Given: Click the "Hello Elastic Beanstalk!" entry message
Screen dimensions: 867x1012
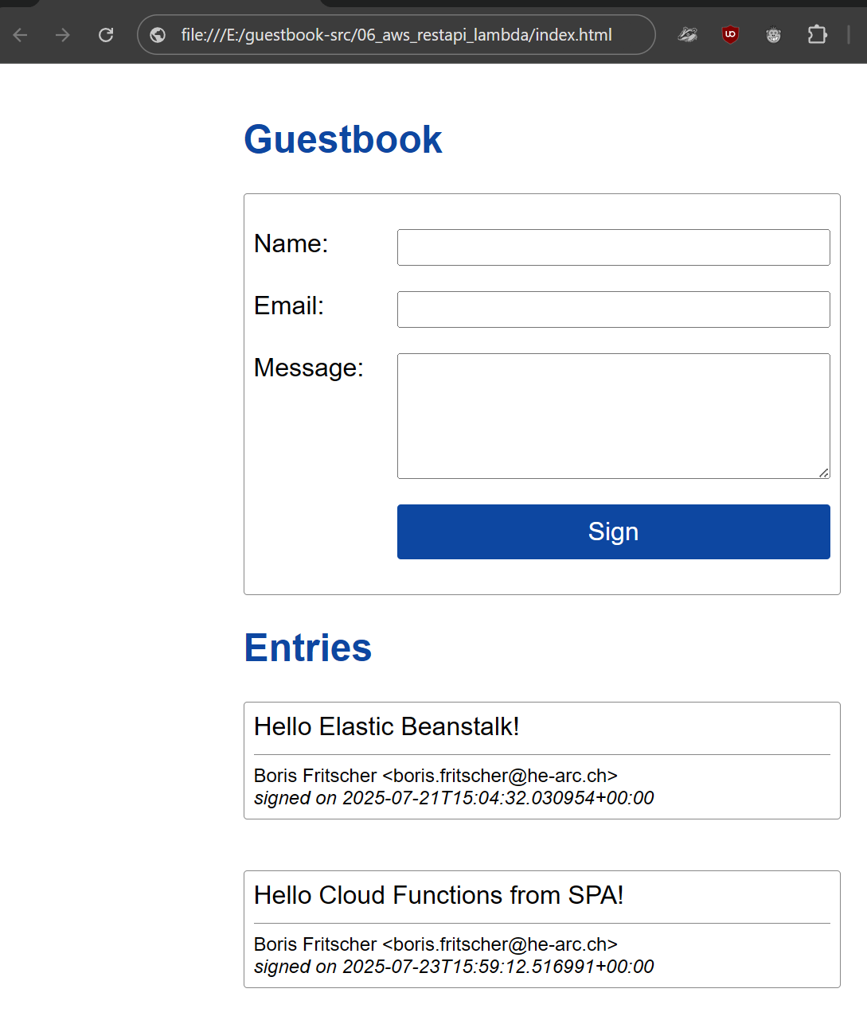Looking at the screenshot, I should click(x=386, y=726).
